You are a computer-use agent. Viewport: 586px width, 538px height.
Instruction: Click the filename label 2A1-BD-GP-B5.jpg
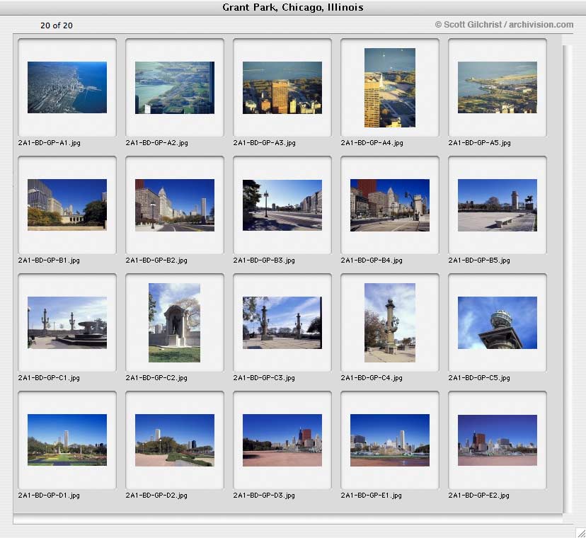(x=479, y=261)
